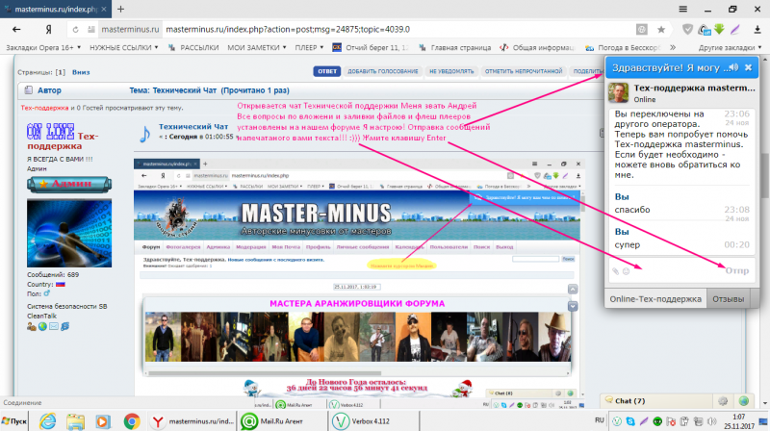Open the Тех-поддержка viewer link

(44, 108)
